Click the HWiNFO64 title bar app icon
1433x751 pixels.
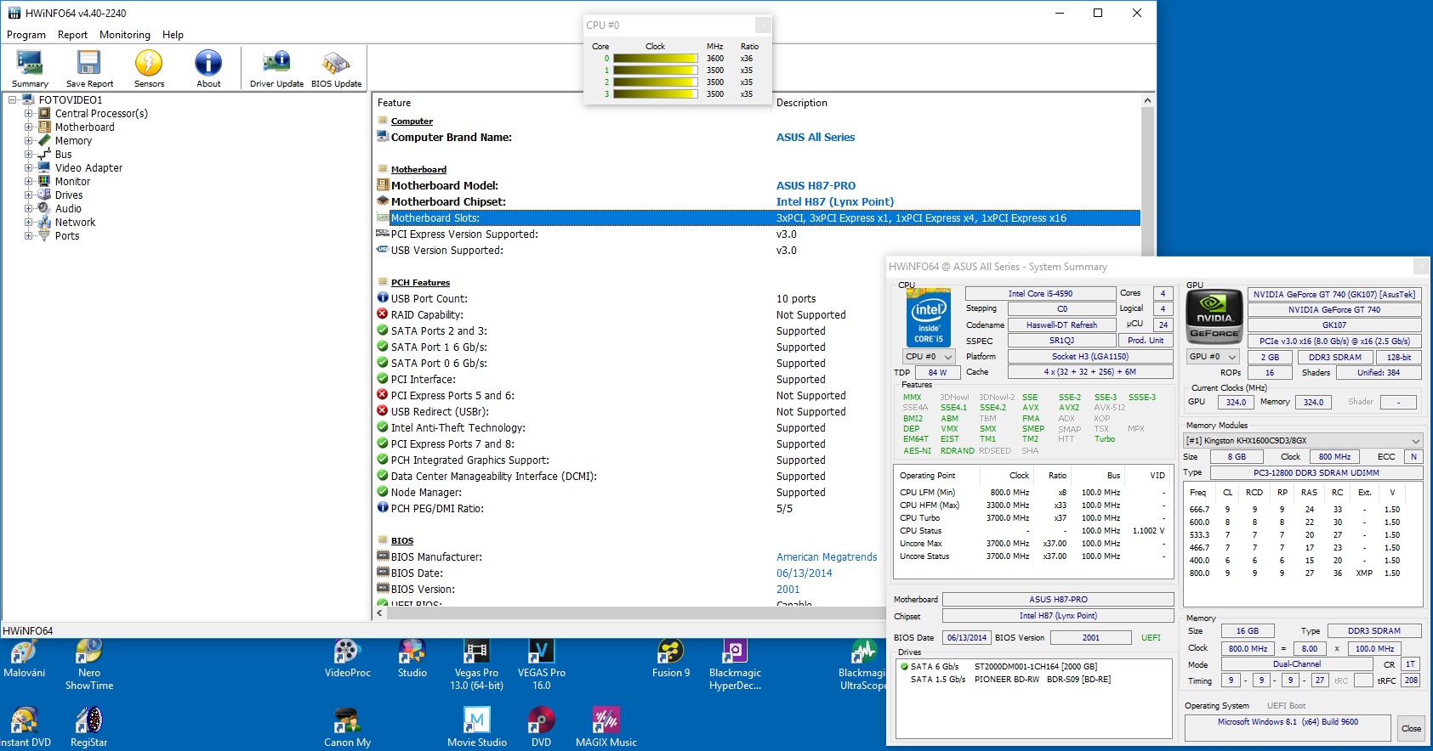click(x=14, y=13)
